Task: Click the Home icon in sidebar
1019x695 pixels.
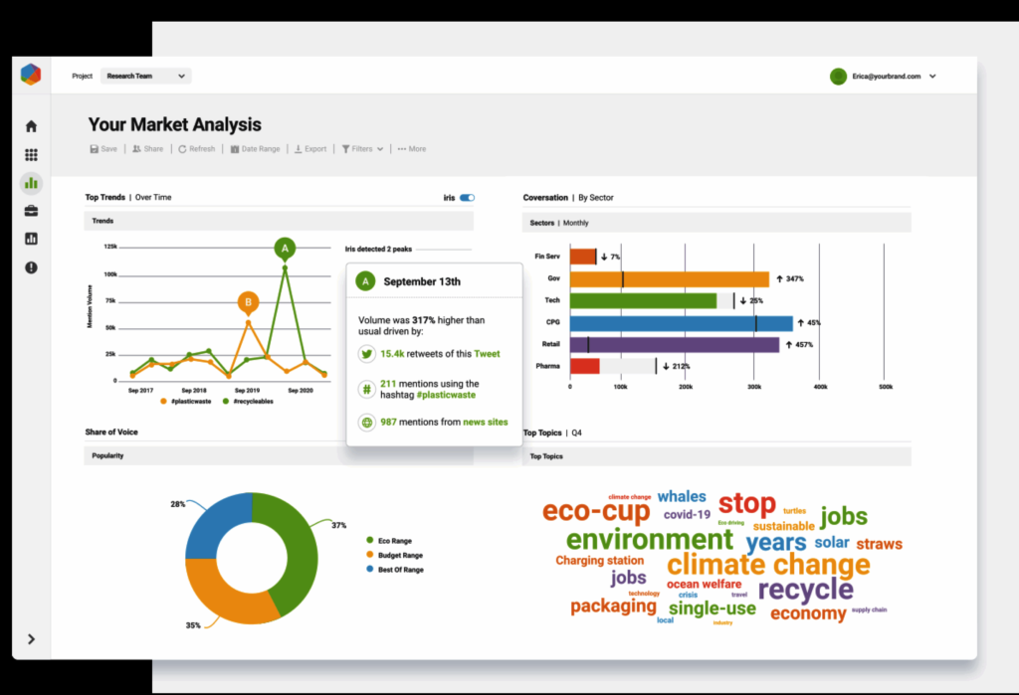Action: coord(31,126)
